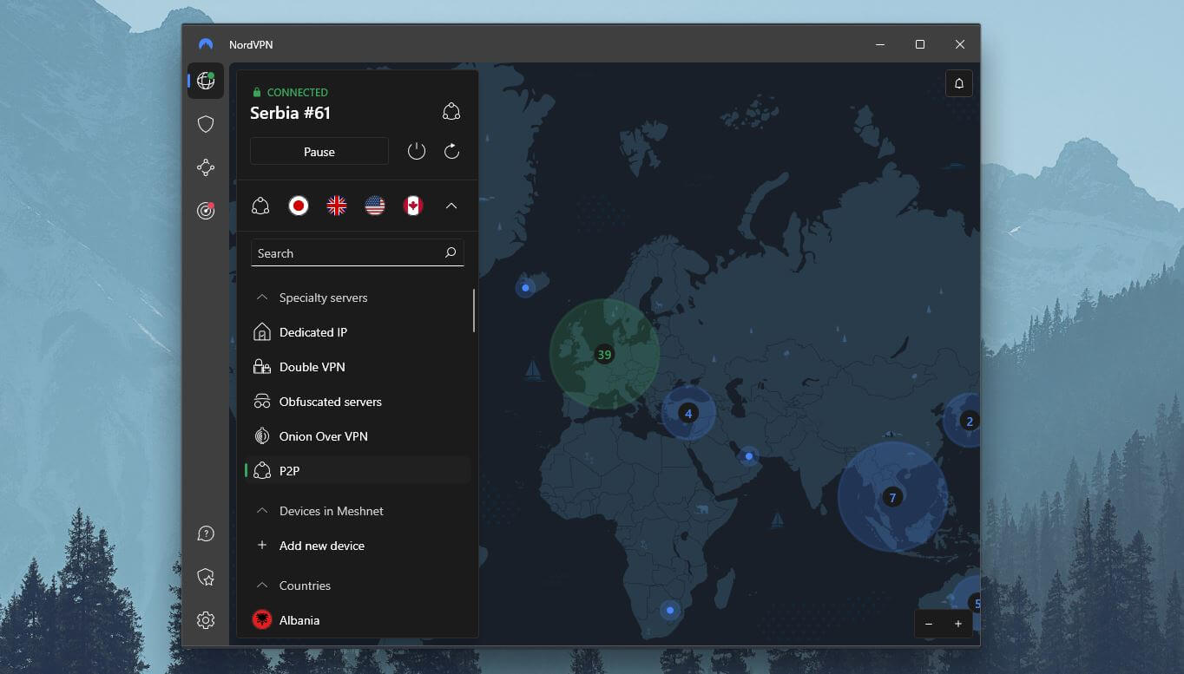1184x674 pixels.
Task: Select Double VPN server type
Action: pos(358,367)
